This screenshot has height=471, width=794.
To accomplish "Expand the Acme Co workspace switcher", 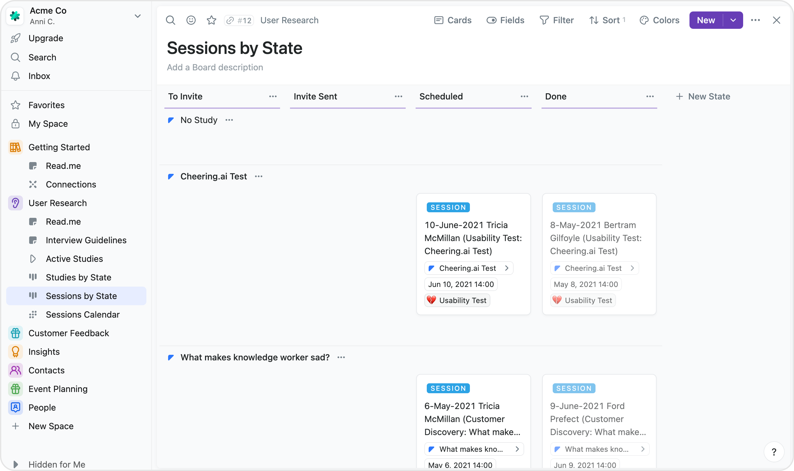I will pyautogui.click(x=137, y=16).
